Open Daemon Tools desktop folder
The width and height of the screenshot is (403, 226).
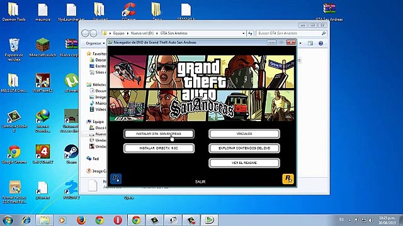pos(14,12)
